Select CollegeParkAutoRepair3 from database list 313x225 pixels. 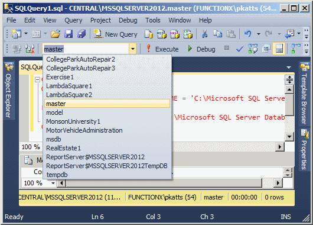(107, 68)
